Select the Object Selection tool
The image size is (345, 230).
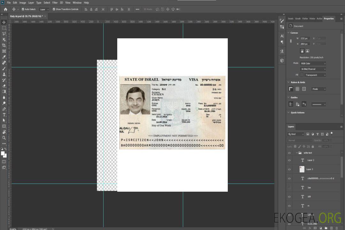[x=4, y=40]
